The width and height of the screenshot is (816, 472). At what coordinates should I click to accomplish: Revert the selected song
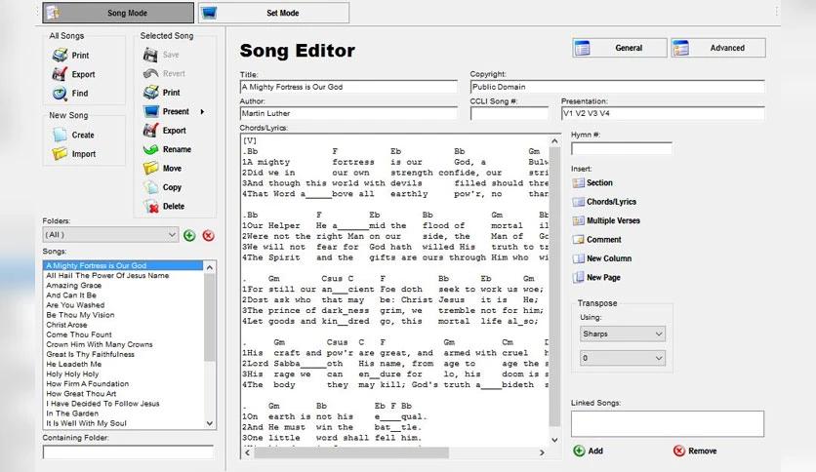tap(164, 73)
